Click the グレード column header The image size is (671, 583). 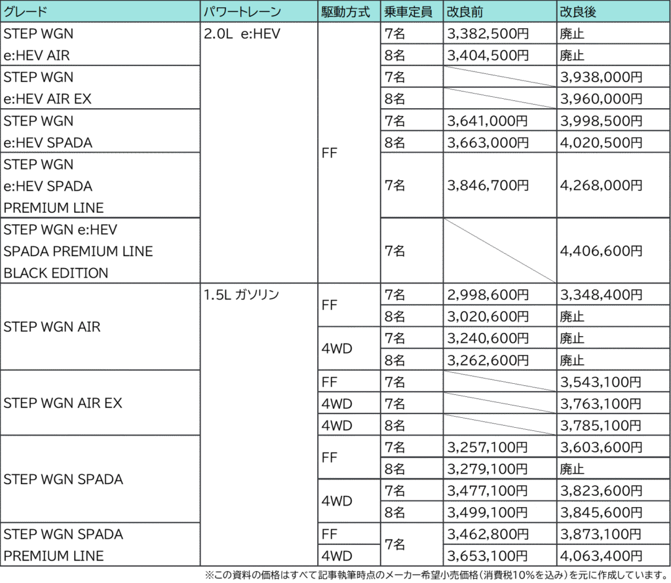tap(100, 12)
